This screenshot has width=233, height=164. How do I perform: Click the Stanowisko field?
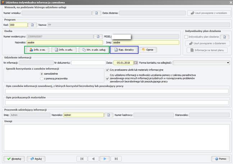(x=210, y=115)
